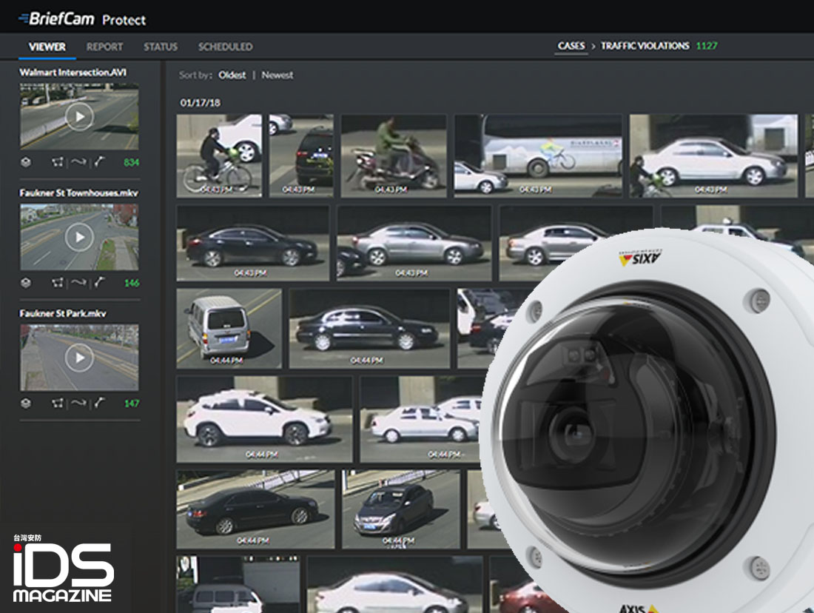Click the 834 count for Walmart Intersection
The height and width of the screenshot is (613, 814).
pos(131,162)
